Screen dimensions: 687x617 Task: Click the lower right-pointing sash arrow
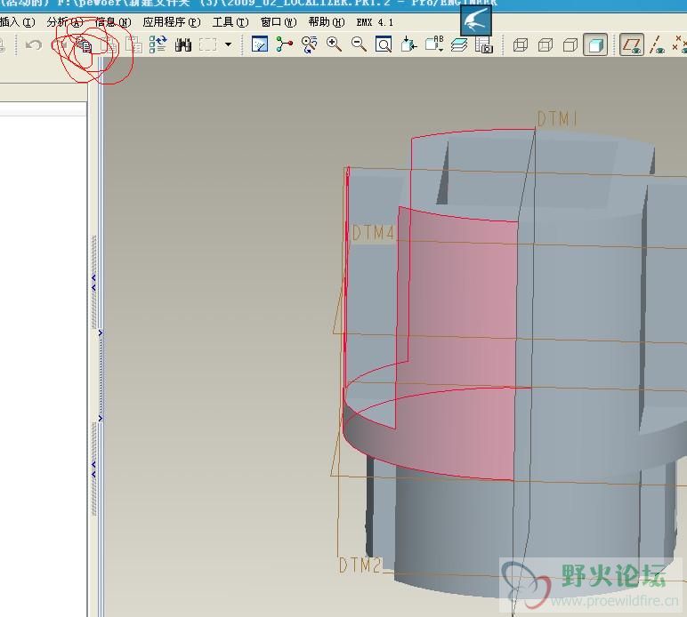pos(101,419)
